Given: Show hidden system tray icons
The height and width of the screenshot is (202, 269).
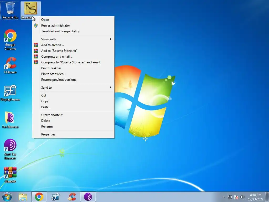Looking at the screenshot, I should click(223, 197).
